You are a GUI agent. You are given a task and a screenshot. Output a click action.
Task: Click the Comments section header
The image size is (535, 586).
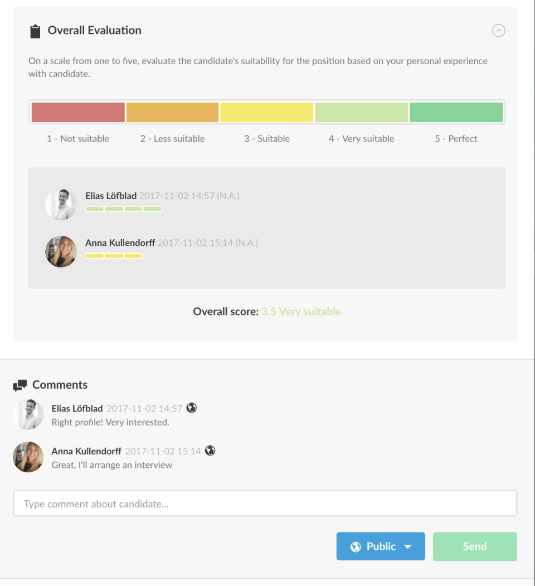(x=60, y=385)
